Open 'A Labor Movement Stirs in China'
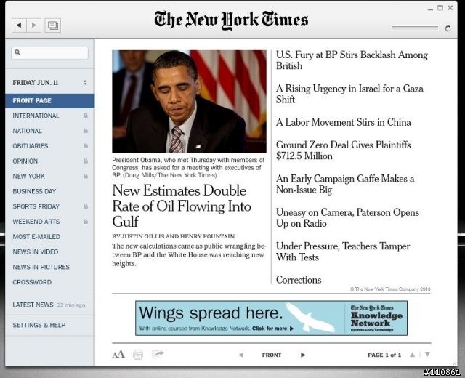This screenshot has width=465, height=378. 344,122
